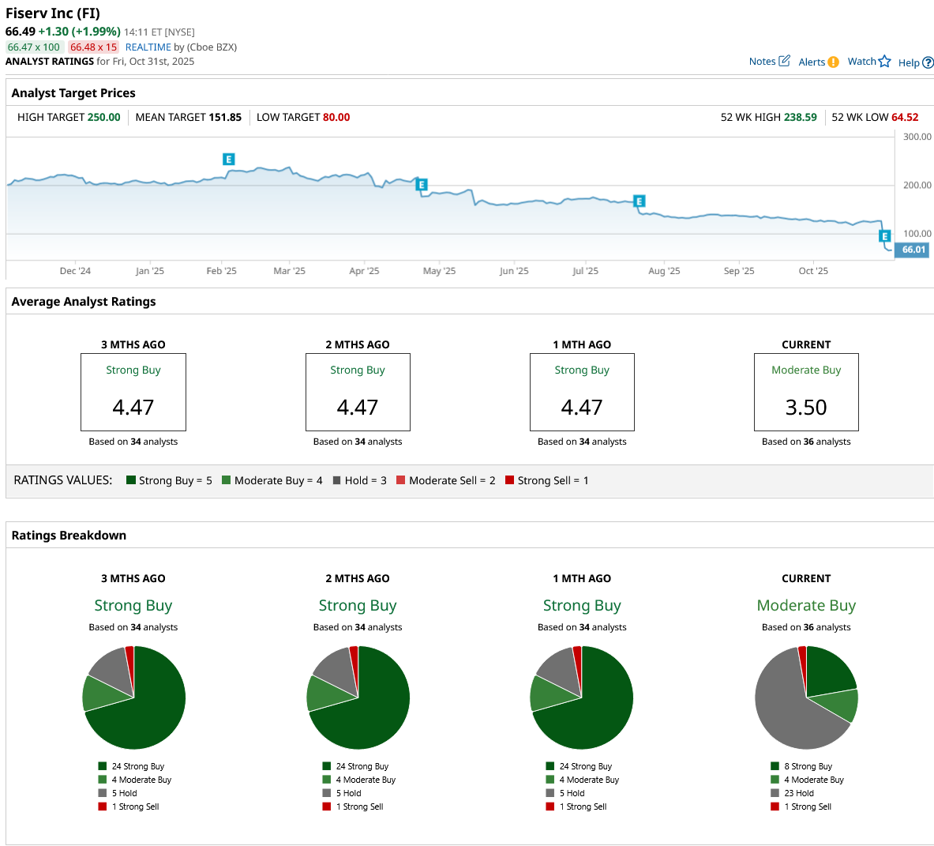Click the Watch star icon
This screenshot has height=846, width=934.
pos(884,62)
